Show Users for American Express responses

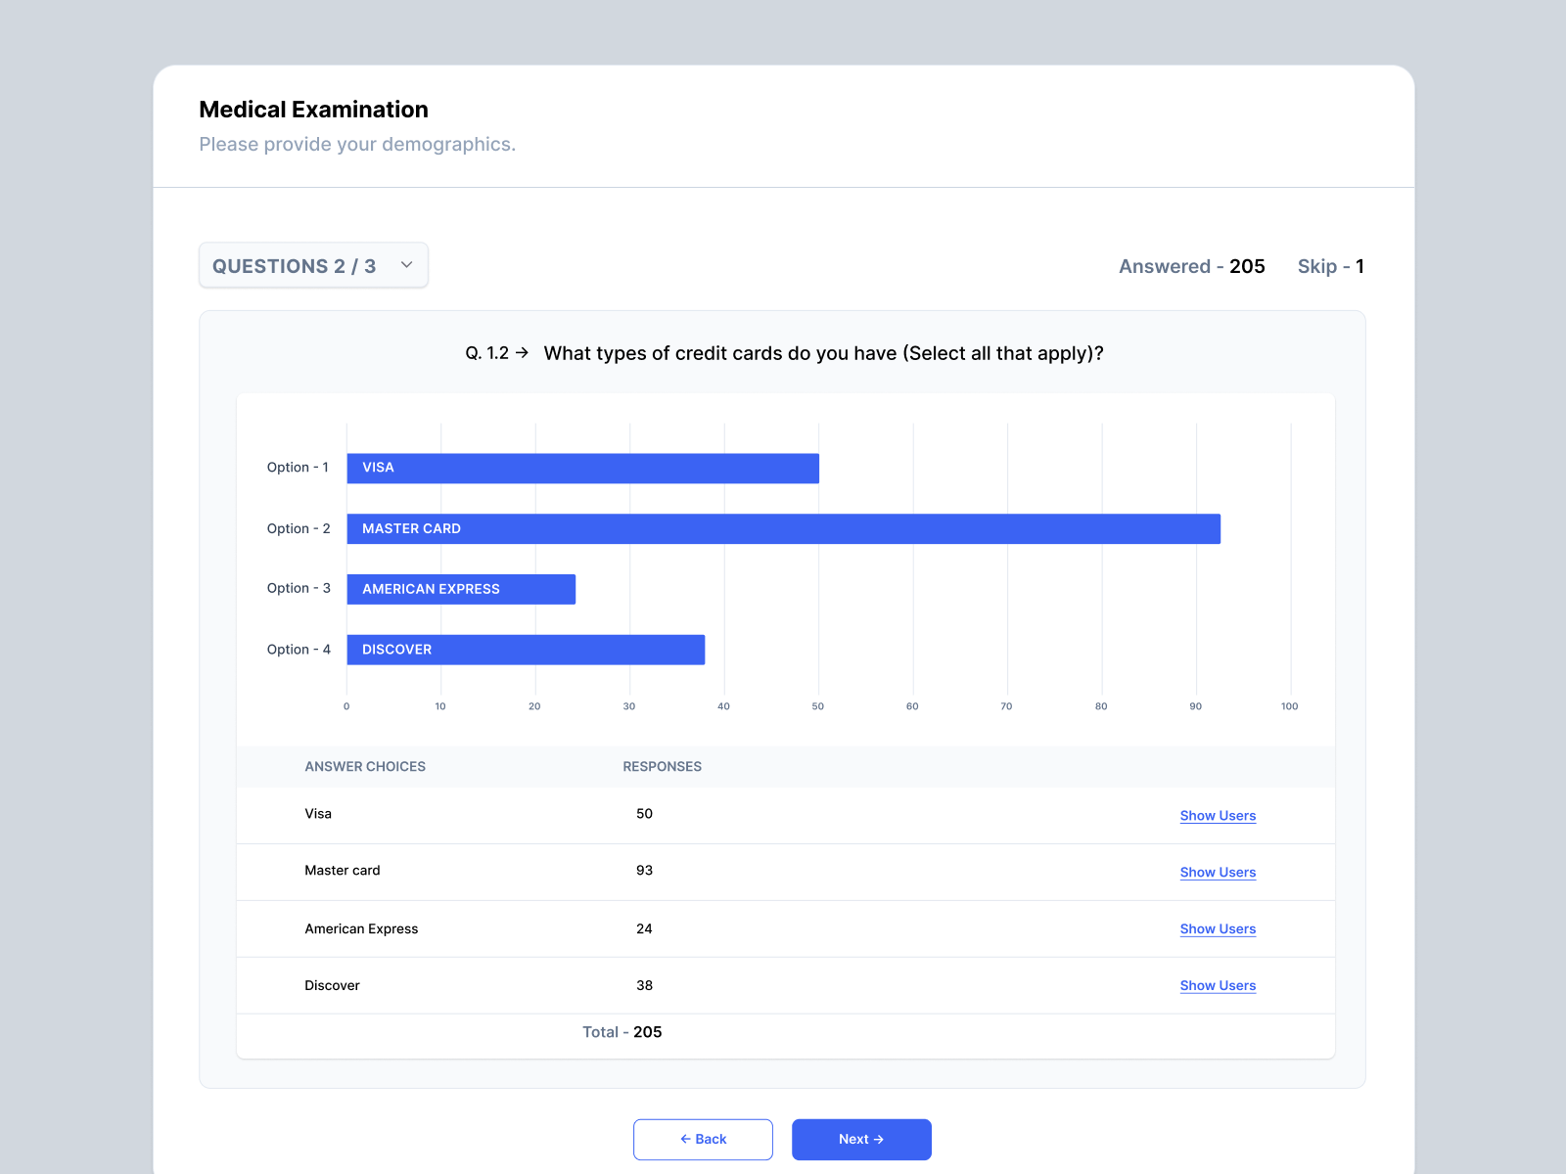[1218, 928]
